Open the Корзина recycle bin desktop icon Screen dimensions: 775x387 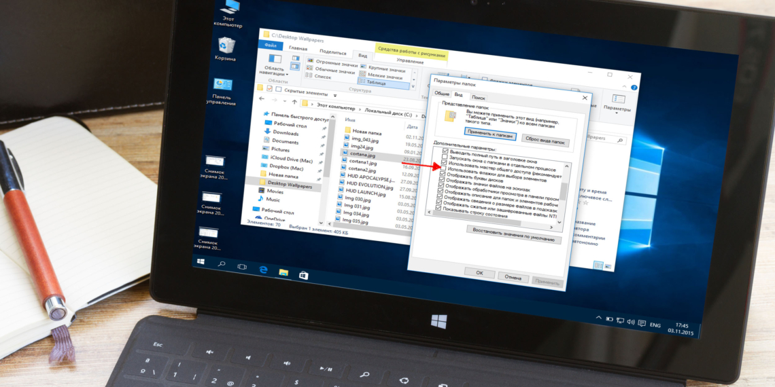226,46
